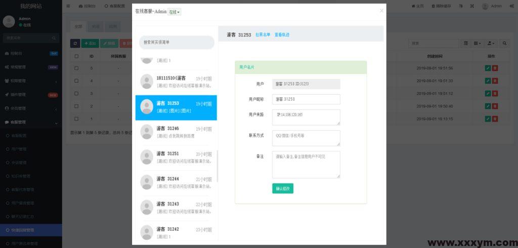This screenshot has width=518, height=248.
Task: Check the checkbox for row ID 3
Action: 76,94
